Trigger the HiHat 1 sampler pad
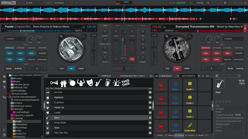The image size is (248, 139). (x=175, y=85)
